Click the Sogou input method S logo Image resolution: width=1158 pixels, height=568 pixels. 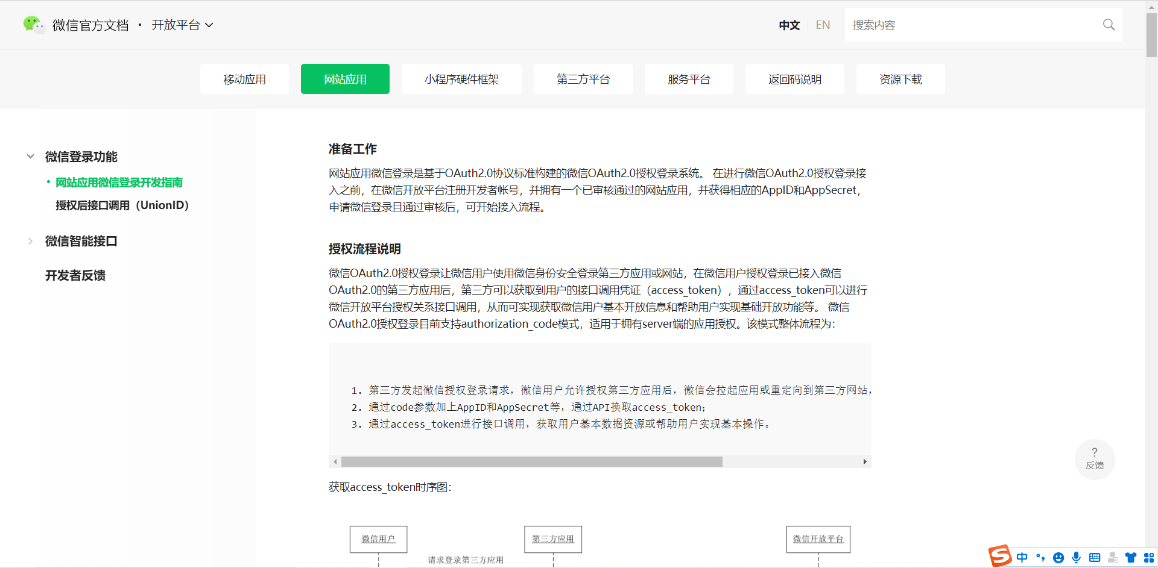tap(1000, 555)
